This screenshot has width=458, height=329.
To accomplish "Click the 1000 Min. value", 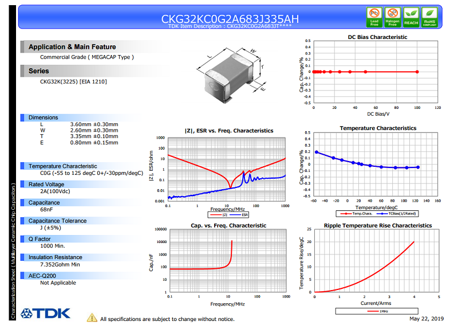I will (53, 246).
